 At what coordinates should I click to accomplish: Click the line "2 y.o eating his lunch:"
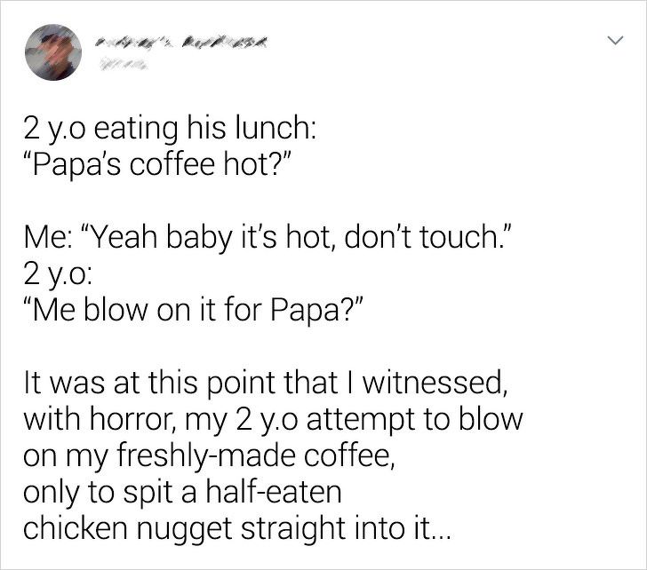click(166, 131)
